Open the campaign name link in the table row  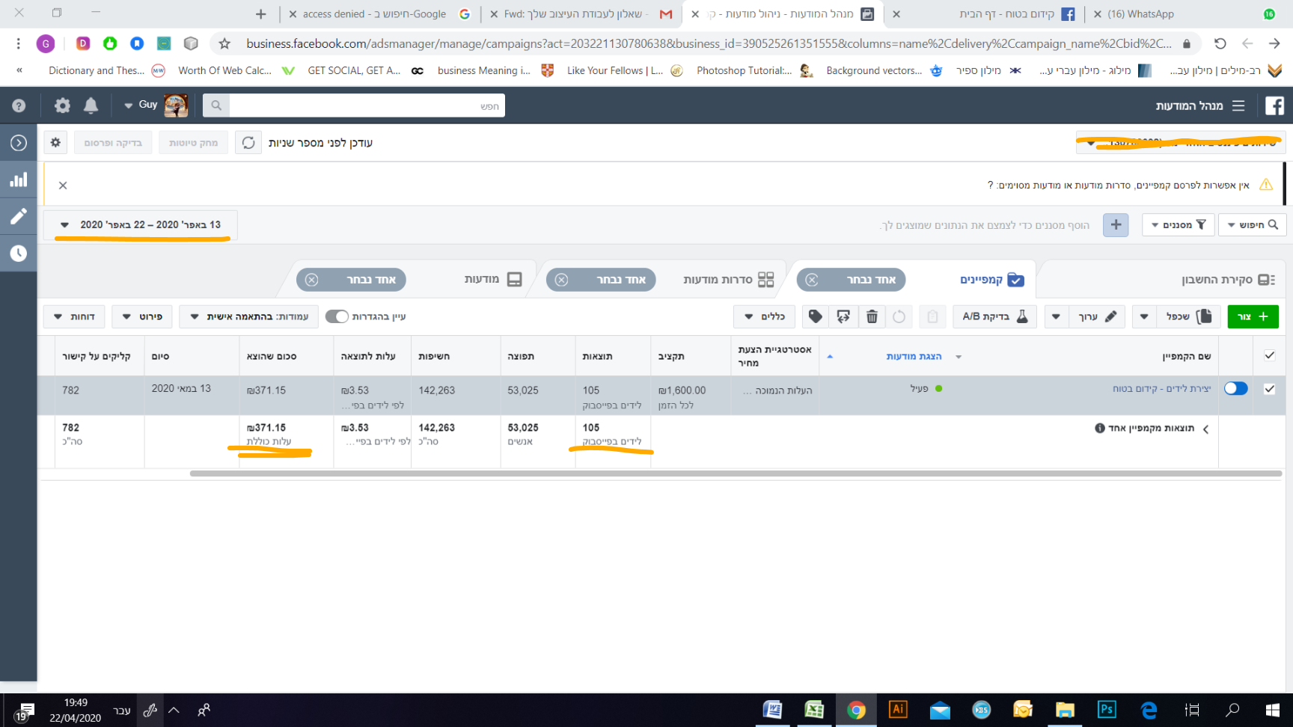[1161, 388]
